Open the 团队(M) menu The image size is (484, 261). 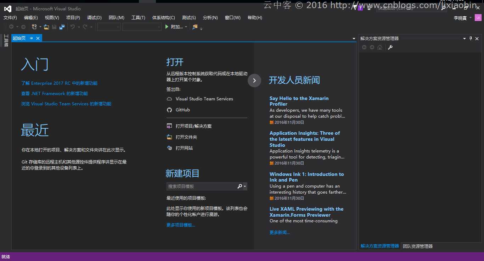[x=116, y=18]
